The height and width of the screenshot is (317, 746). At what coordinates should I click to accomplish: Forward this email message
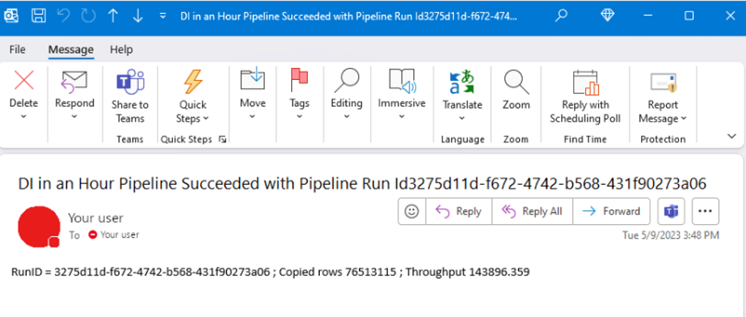(611, 211)
